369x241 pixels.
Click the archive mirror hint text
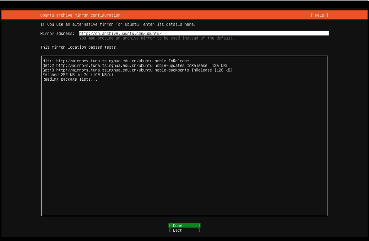click(157, 38)
